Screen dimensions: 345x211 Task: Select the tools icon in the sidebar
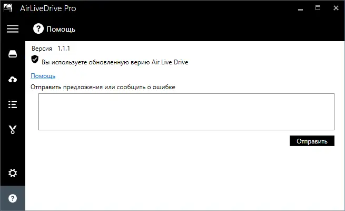(x=13, y=130)
